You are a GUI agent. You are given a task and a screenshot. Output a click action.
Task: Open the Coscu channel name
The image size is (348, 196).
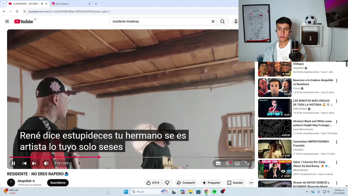(x=296, y=88)
